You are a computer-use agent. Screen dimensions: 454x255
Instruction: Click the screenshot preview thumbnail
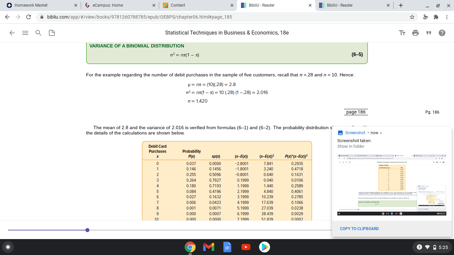[x=392, y=185]
